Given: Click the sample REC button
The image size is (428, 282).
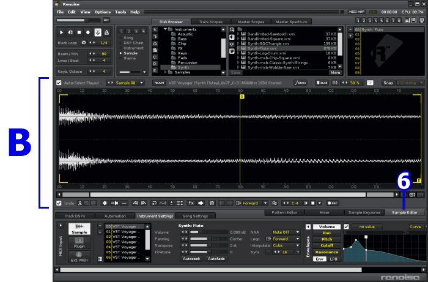Looking at the screenshot, I should tap(333, 203).
